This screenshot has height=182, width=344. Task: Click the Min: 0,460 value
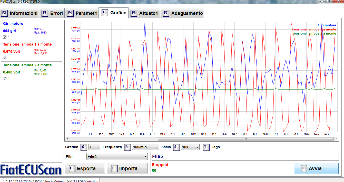[40, 70]
